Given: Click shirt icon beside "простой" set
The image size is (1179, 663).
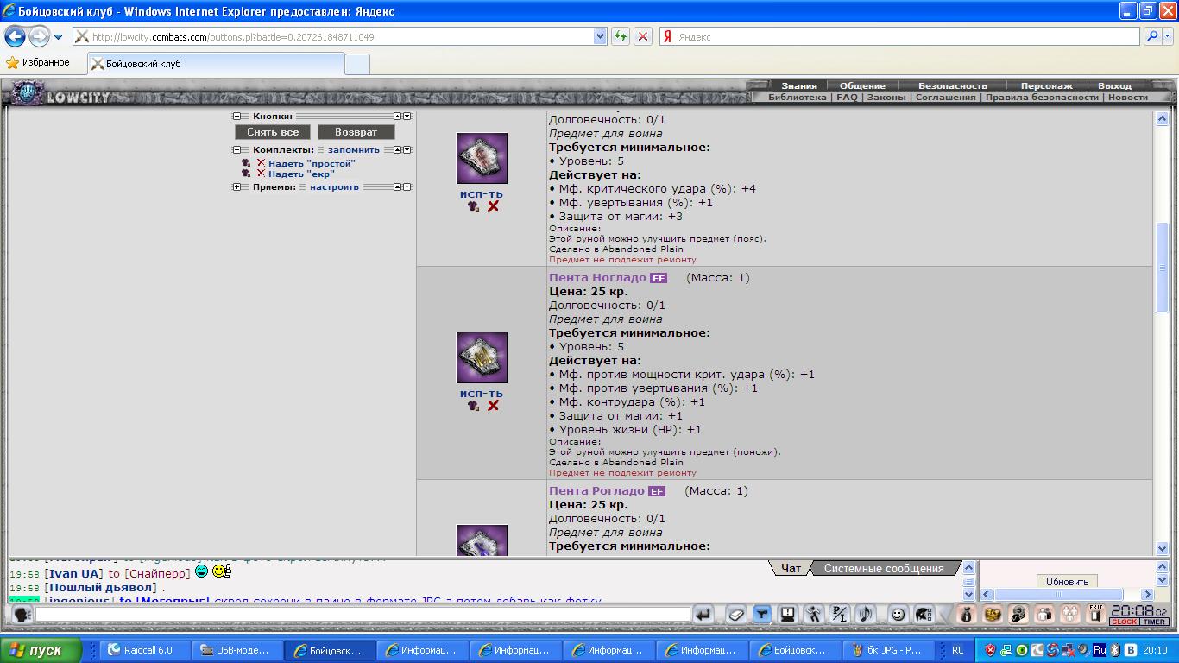Looking at the screenshot, I should click(x=246, y=162).
